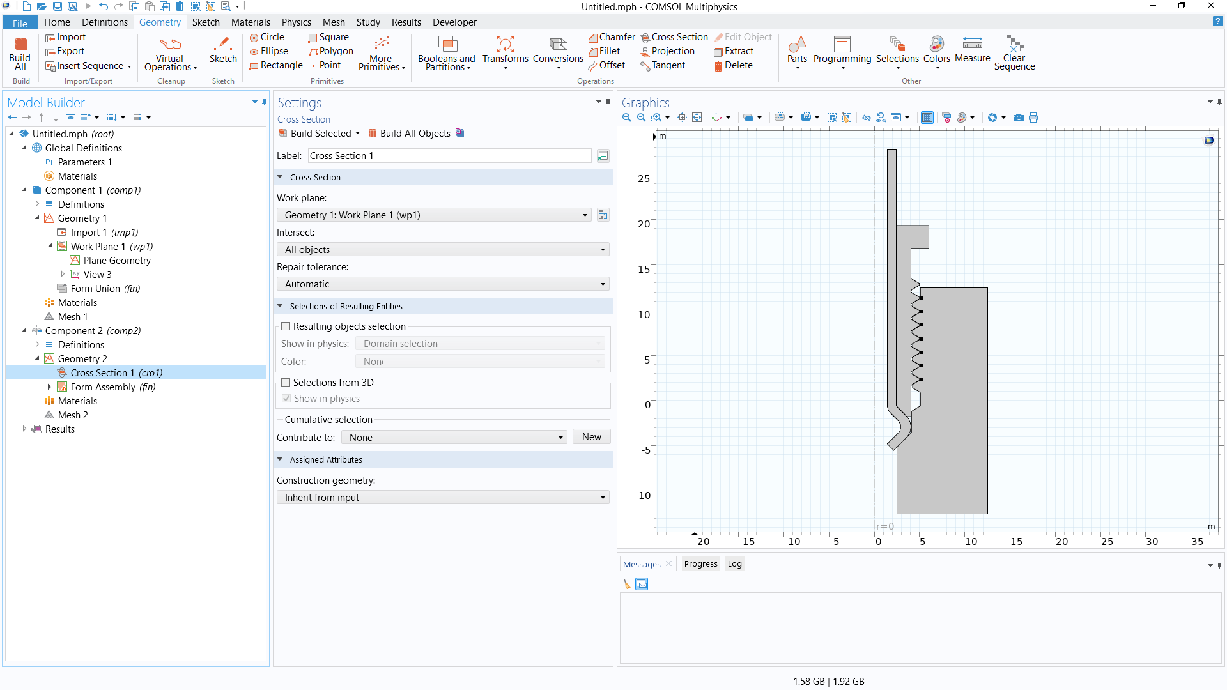This screenshot has height=690, width=1227.
Task: Select the Sketch tool in the ribbon
Action: pos(223,50)
